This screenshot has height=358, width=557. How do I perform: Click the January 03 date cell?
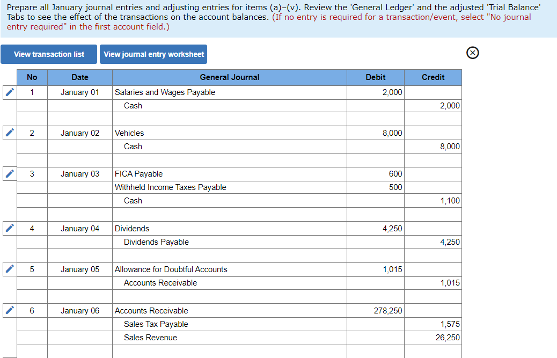[x=80, y=174]
